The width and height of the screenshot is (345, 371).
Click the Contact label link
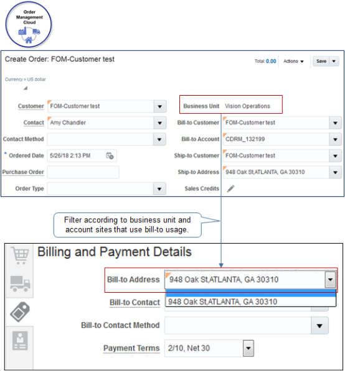click(34, 123)
